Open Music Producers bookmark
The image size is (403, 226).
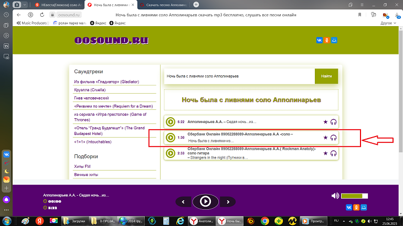[32, 23]
